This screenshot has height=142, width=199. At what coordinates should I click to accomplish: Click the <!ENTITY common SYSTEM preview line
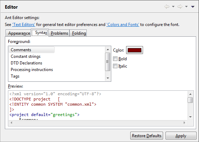click(53, 104)
